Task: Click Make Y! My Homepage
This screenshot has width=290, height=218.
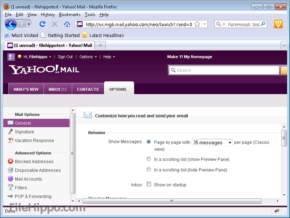Action: pos(190,57)
